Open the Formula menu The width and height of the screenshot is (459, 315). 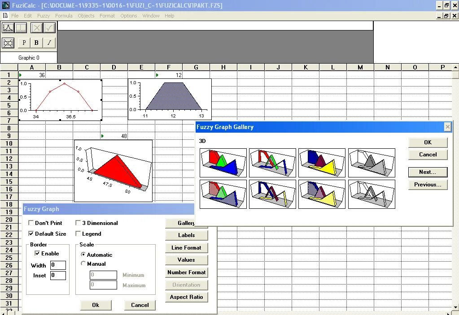64,16
